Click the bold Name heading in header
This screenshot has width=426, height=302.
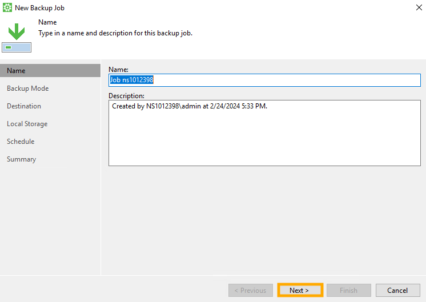47,22
